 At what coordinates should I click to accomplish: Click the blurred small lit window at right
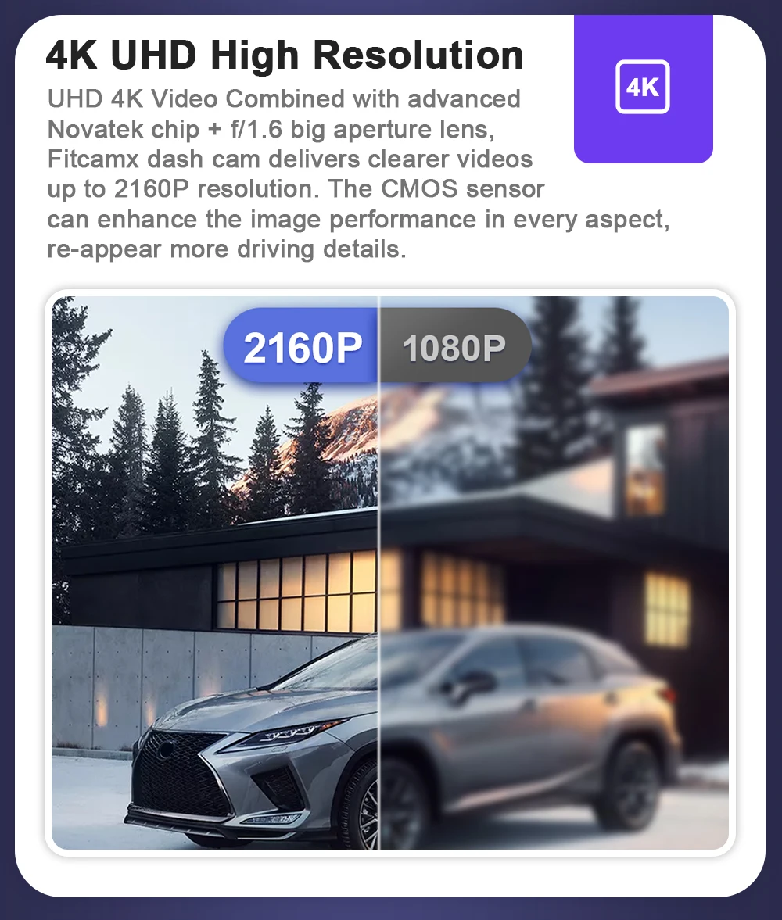(x=666, y=608)
